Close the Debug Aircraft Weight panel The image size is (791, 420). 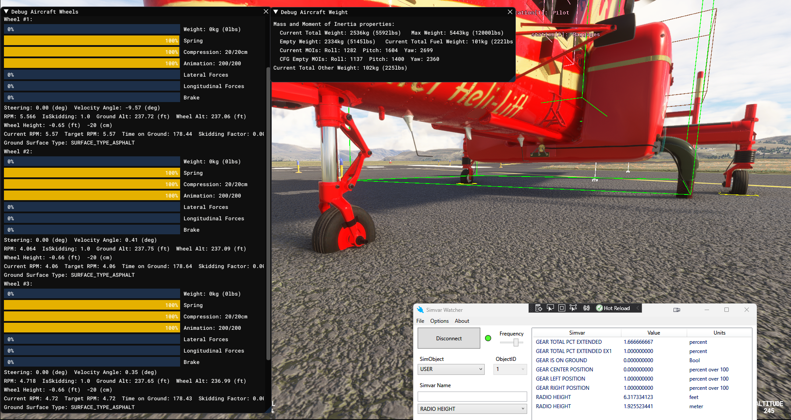(510, 12)
